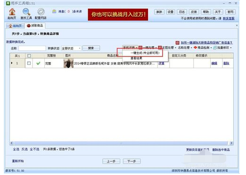Tick the checkbox for product row 1
Viewport: 246px width, 175px height.
29,63
